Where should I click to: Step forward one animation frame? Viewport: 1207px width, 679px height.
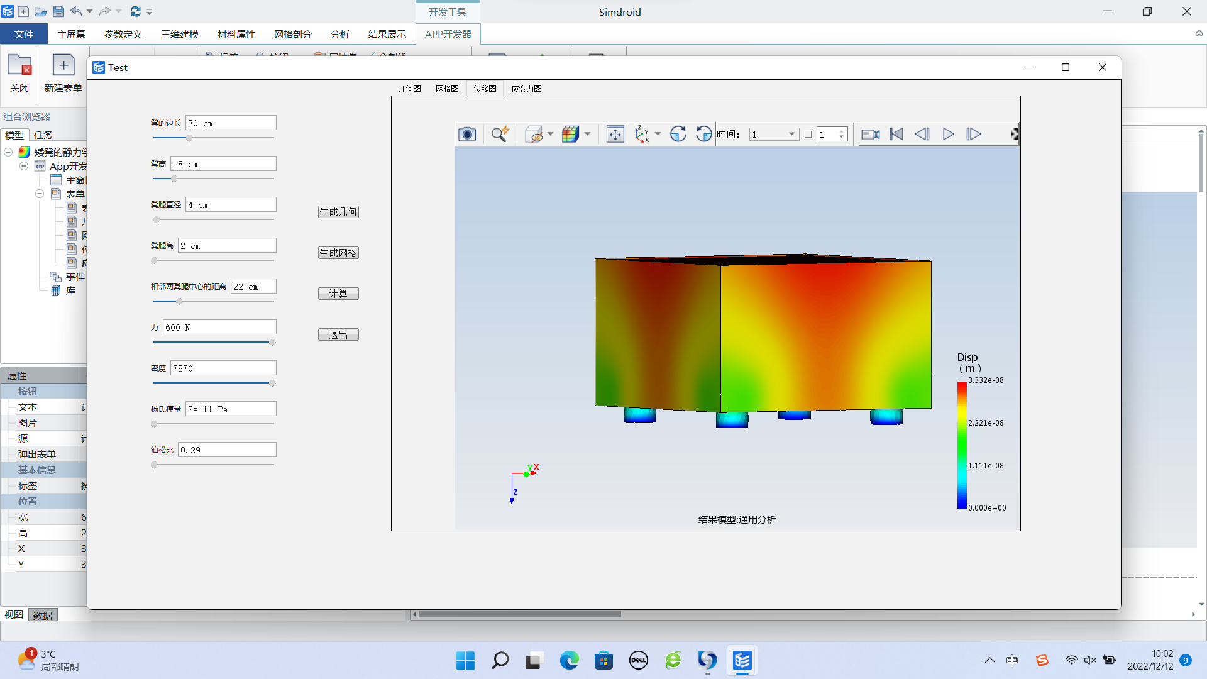(x=974, y=134)
